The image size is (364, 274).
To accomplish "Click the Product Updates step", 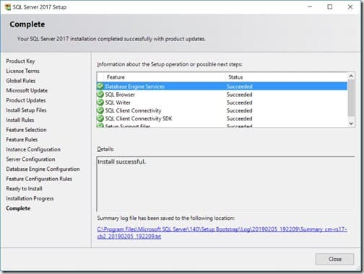I will pos(26,100).
